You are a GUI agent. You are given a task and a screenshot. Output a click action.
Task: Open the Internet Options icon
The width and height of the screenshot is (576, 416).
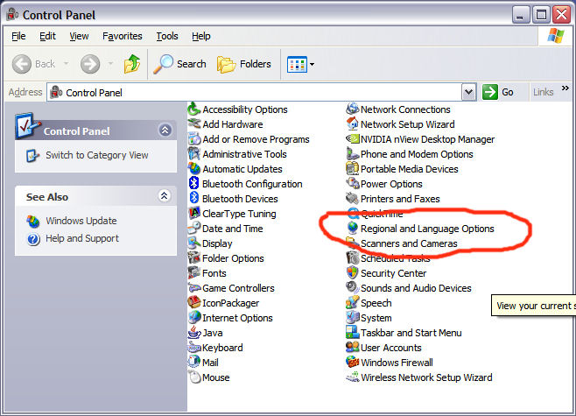tap(193, 318)
